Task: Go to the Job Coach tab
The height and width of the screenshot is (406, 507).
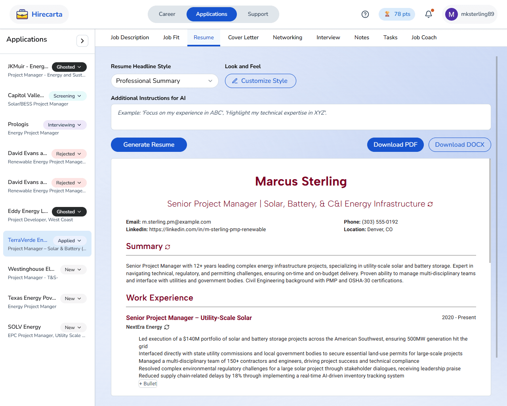Action: (424, 38)
